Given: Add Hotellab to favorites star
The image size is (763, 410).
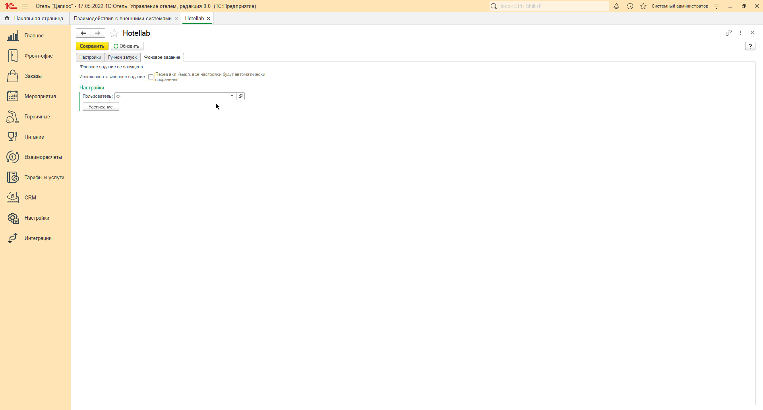Looking at the screenshot, I should click(114, 33).
